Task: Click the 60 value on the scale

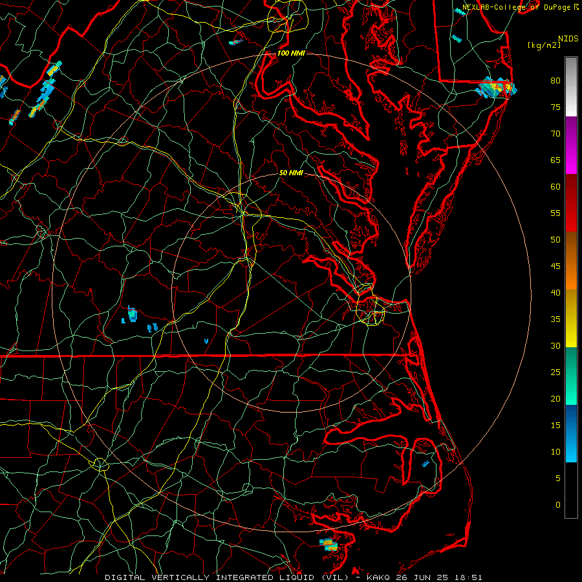Action: [x=555, y=187]
